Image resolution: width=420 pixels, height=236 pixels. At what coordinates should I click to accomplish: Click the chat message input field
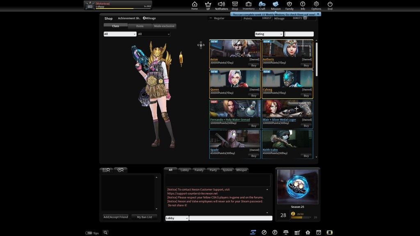pos(231,218)
